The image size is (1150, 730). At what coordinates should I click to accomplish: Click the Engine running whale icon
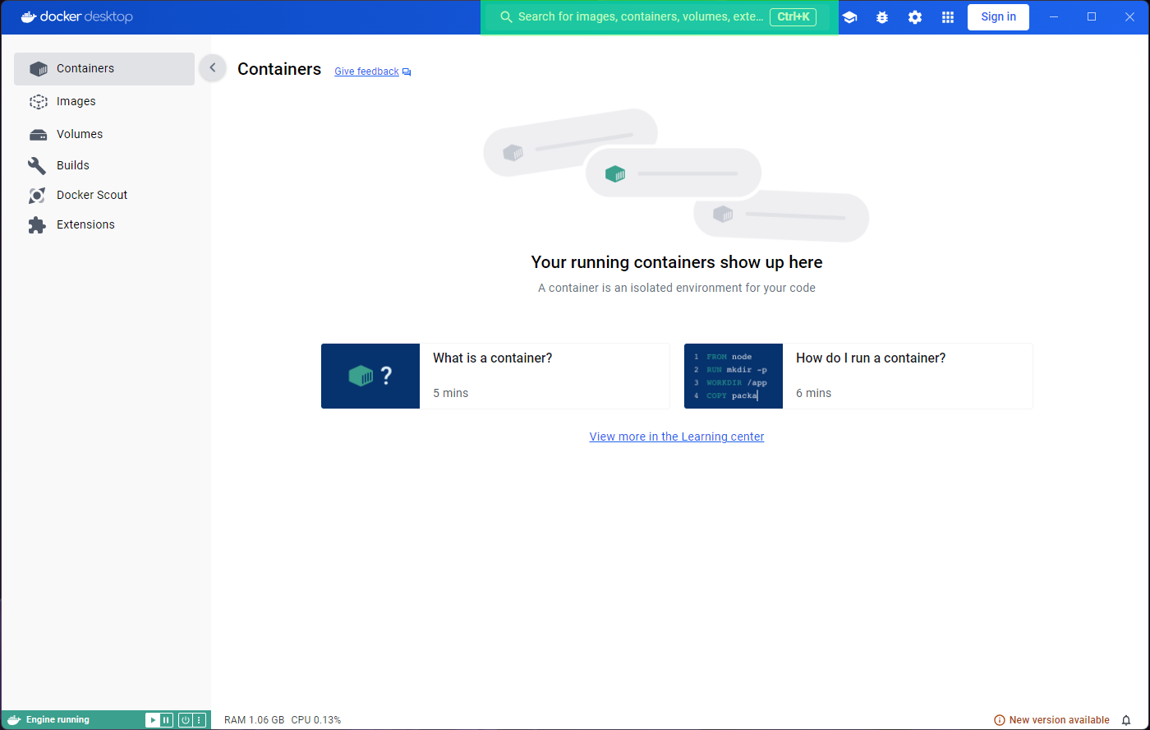14,720
